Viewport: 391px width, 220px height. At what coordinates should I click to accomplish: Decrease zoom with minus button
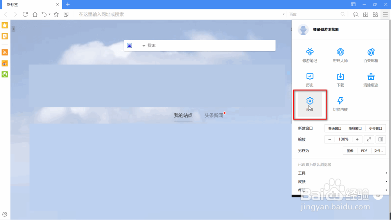pyautogui.click(x=330, y=140)
